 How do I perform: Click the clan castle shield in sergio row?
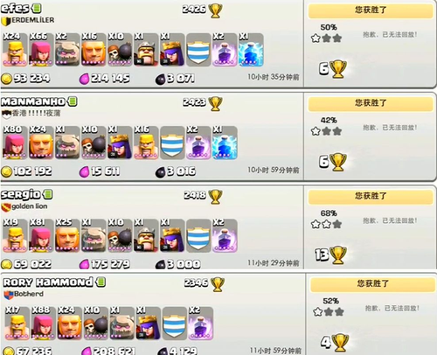pos(198,236)
